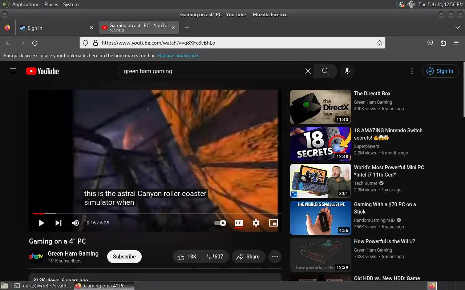Open the RandomGamingInHD channel name
The width and height of the screenshot is (465, 290).
click(375, 220)
